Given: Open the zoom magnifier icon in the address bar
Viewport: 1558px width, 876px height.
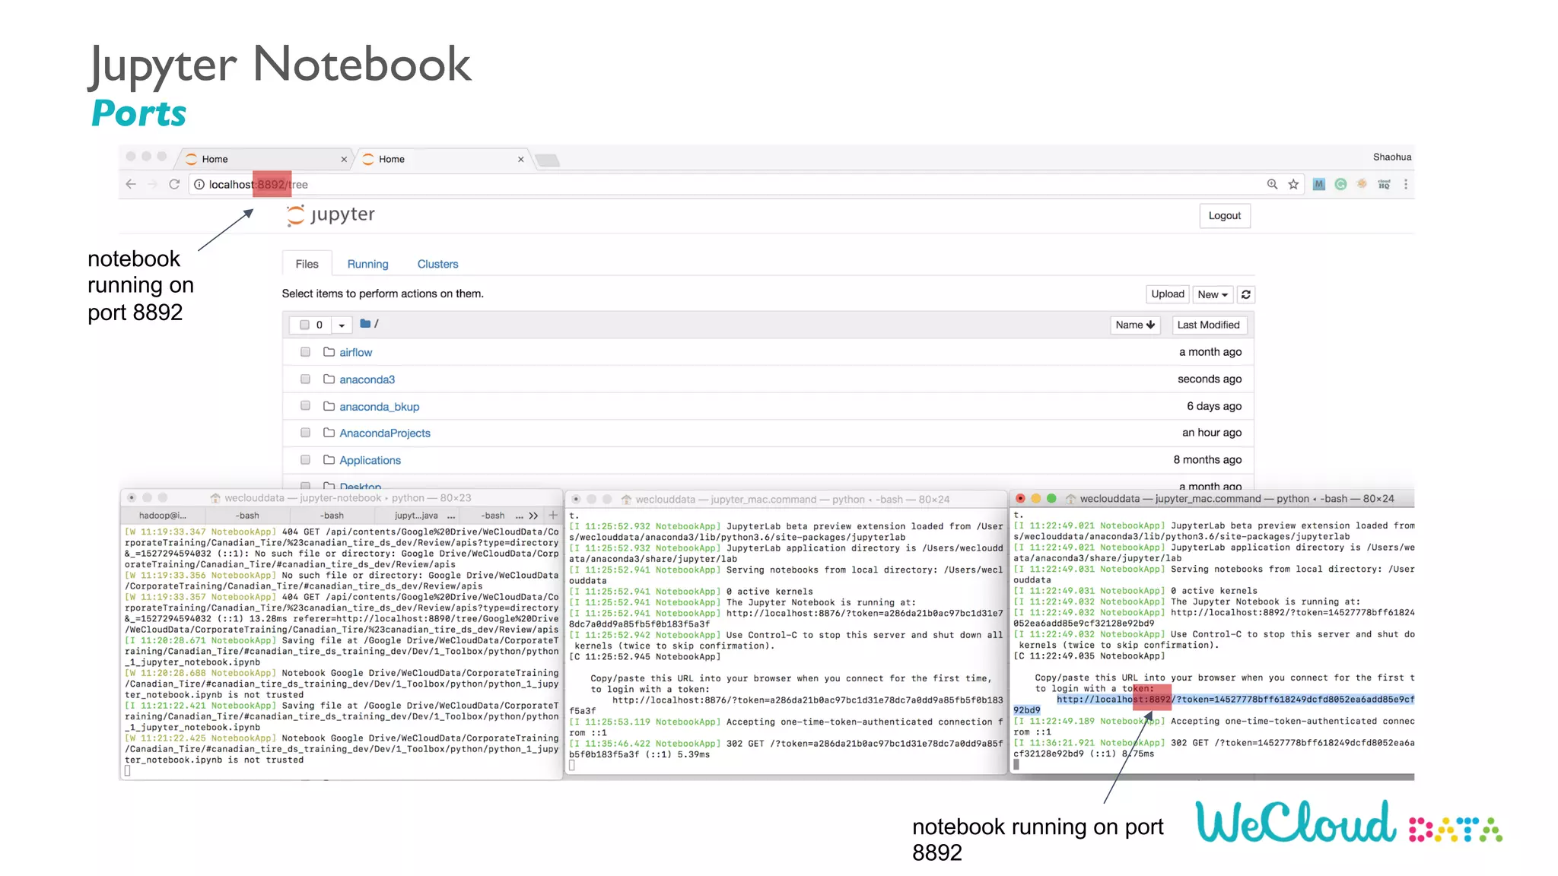Looking at the screenshot, I should point(1272,184).
